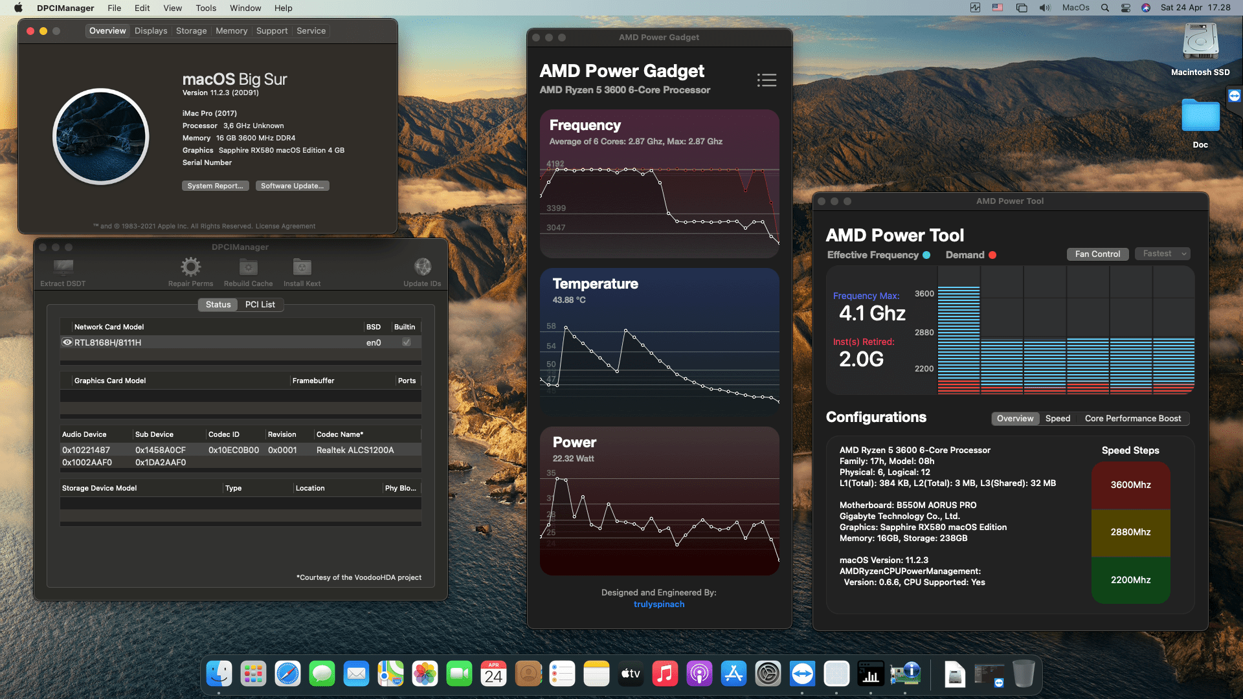
Task: Open Maps from the dock
Action: tap(390, 674)
